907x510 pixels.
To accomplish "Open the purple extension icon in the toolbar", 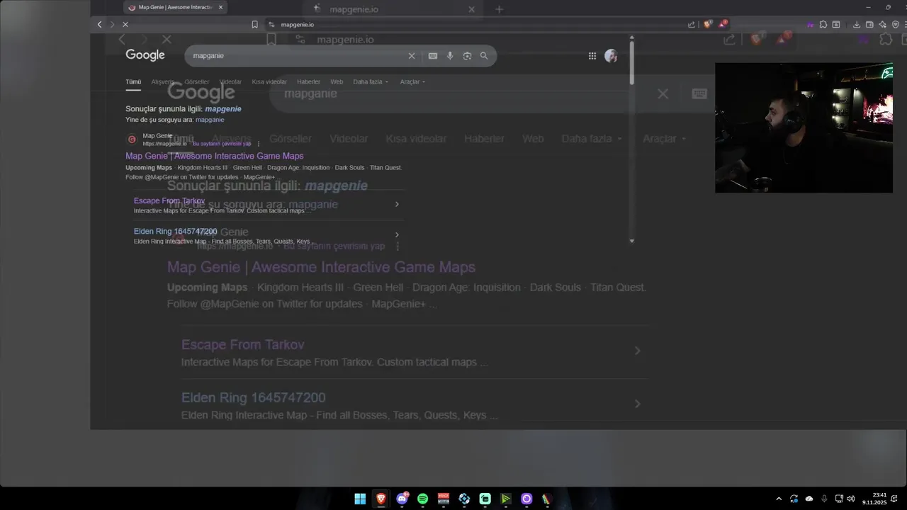I will point(810,25).
